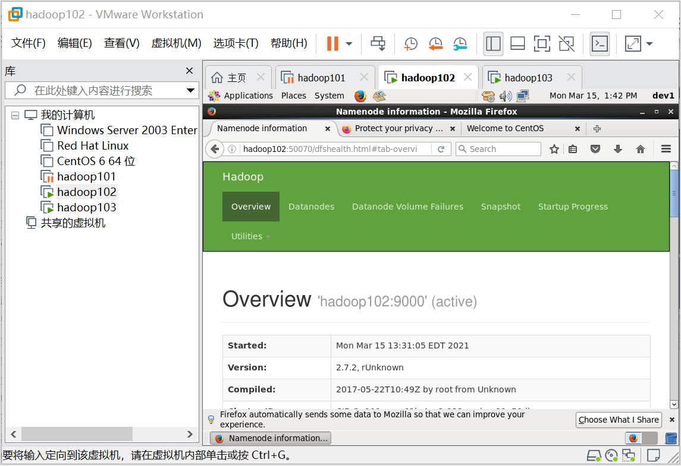Select hadoop101 in the library tree
The width and height of the screenshot is (681, 466).
[x=78, y=176]
